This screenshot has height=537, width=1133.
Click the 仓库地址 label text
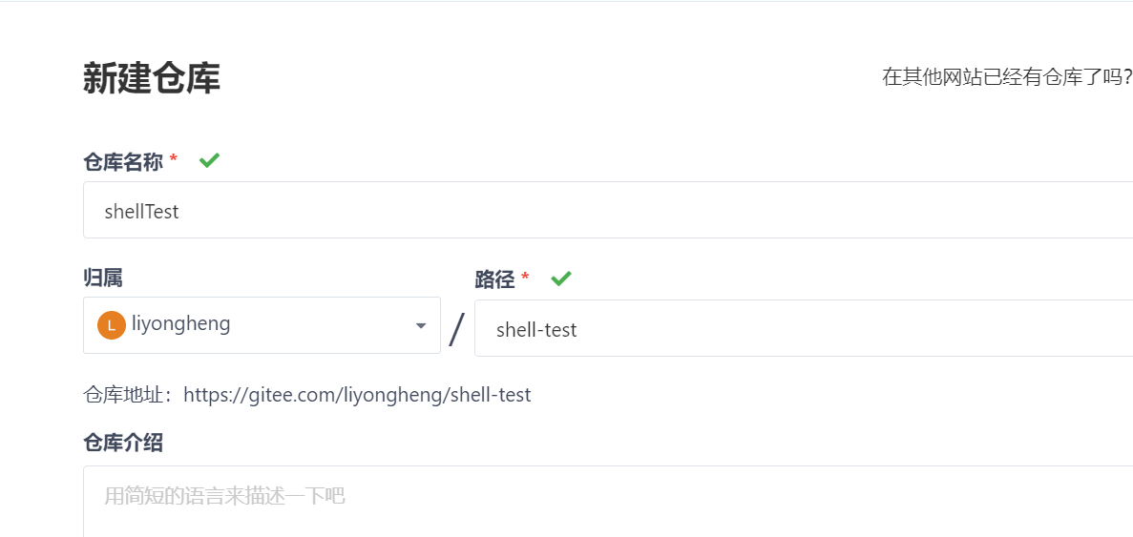[x=128, y=395]
